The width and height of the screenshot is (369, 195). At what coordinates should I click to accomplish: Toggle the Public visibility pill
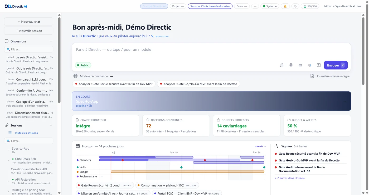click(x=83, y=65)
